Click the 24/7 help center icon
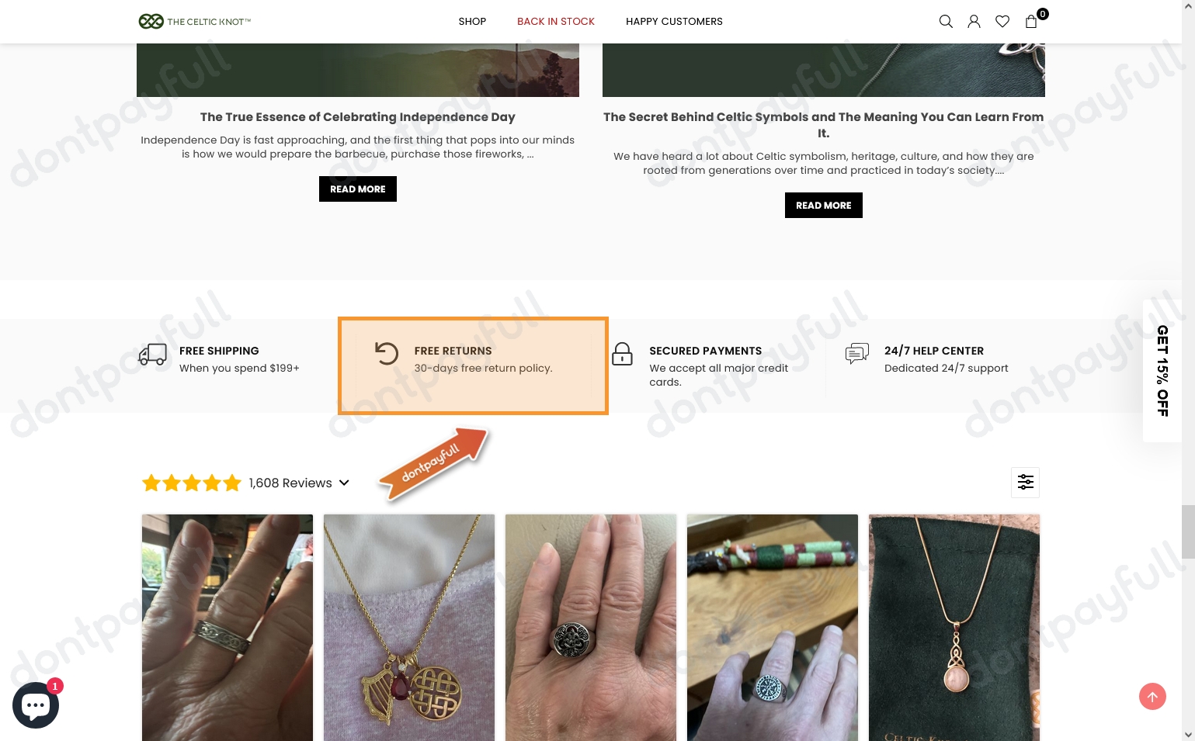1195x741 pixels. [857, 353]
